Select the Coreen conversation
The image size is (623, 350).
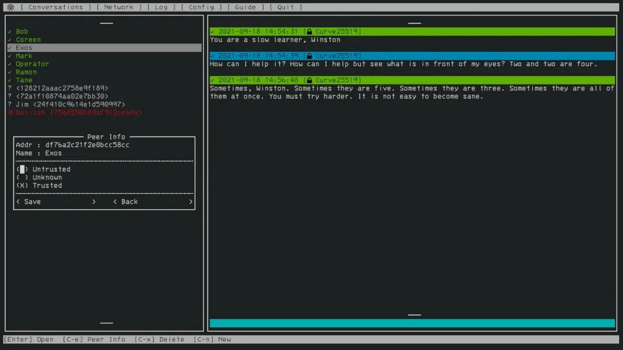[28, 40]
